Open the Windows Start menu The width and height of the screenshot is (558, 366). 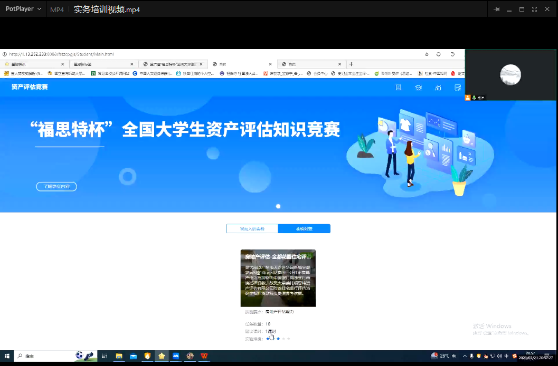point(7,356)
